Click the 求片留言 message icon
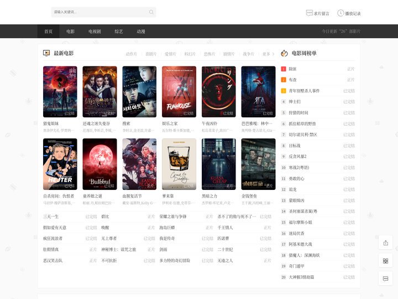398x299 pixels. tap(310, 13)
